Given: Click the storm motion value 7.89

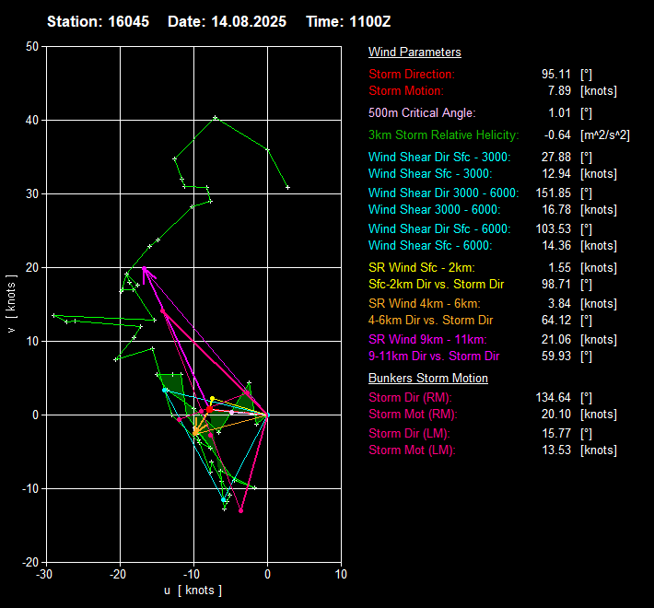Looking at the screenshot, I should 559,91.
